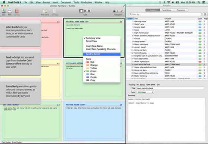The image size is (208, 144).
Task: Click into the Summary text area
Action: pyautogui.click(x=166, y=119)
